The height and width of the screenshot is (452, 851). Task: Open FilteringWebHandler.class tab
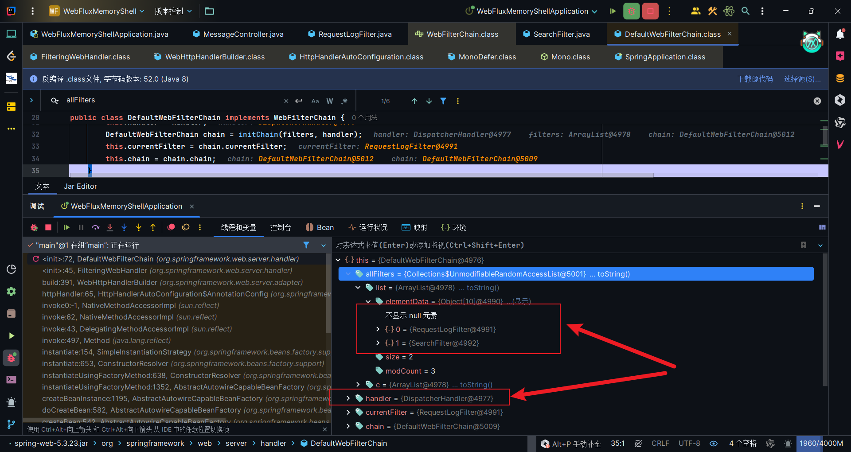click(x=80, y=57)
